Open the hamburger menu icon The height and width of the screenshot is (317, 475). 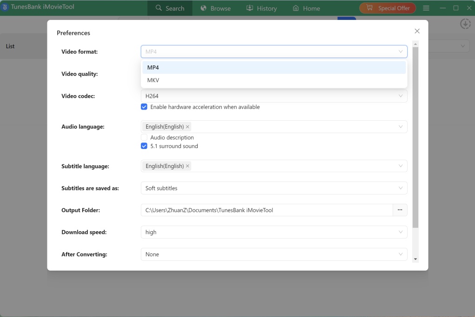426,8
